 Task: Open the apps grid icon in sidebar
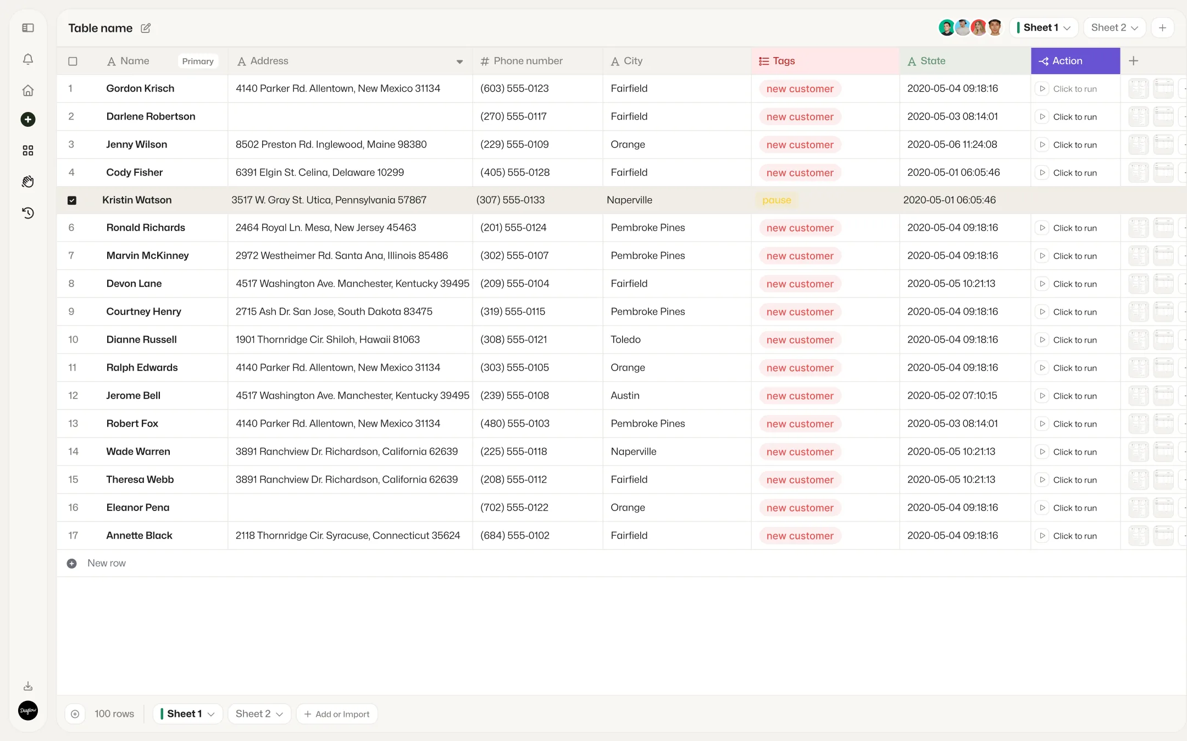point(28,150)
